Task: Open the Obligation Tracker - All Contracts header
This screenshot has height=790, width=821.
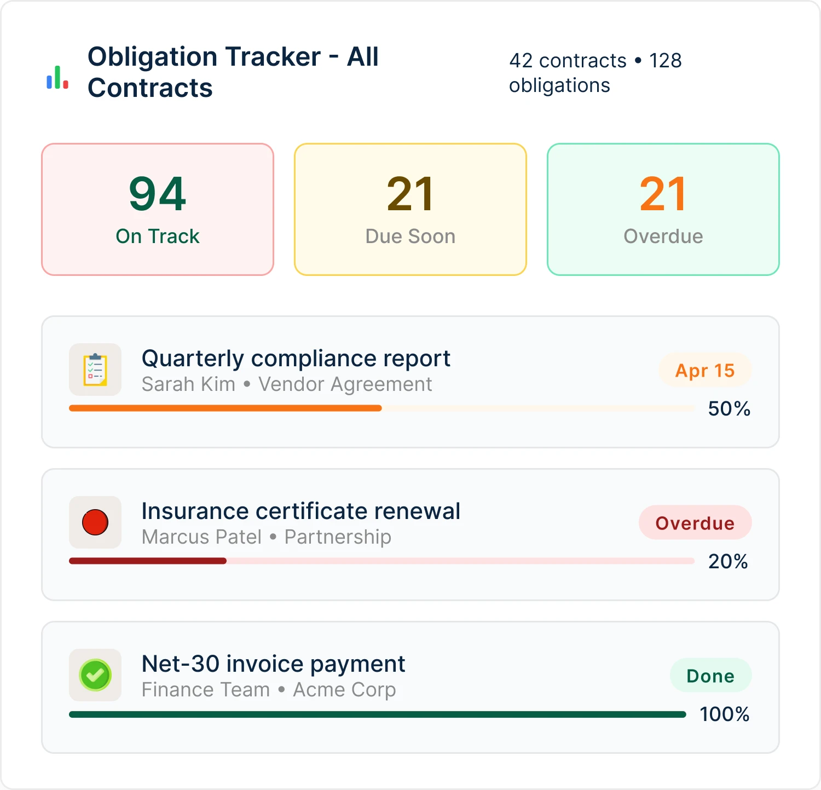Action: coord(233,72)
